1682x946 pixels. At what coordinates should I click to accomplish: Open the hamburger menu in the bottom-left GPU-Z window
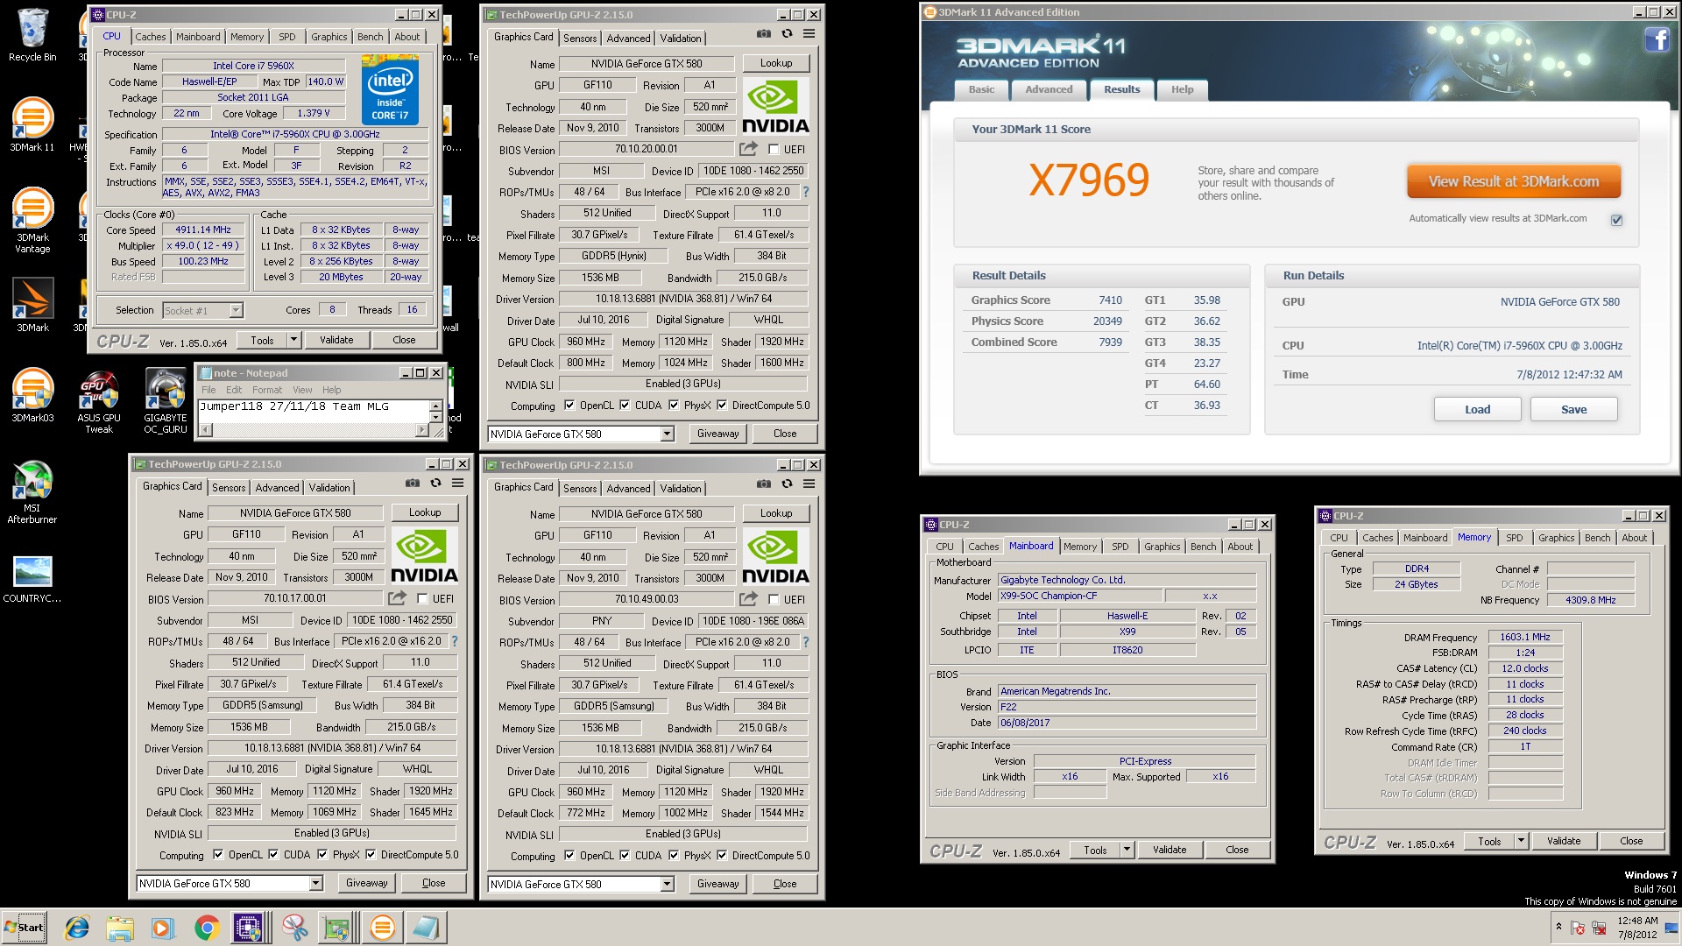[x=457, y=484]
